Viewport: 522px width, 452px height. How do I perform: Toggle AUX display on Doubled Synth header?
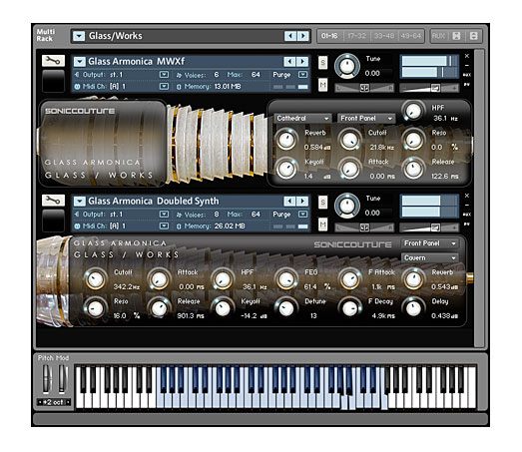(467, 215)
